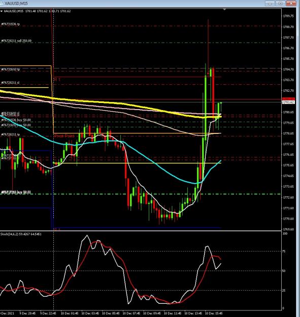
Task: Click the 1784.70 price scale label
Action: 288,69
